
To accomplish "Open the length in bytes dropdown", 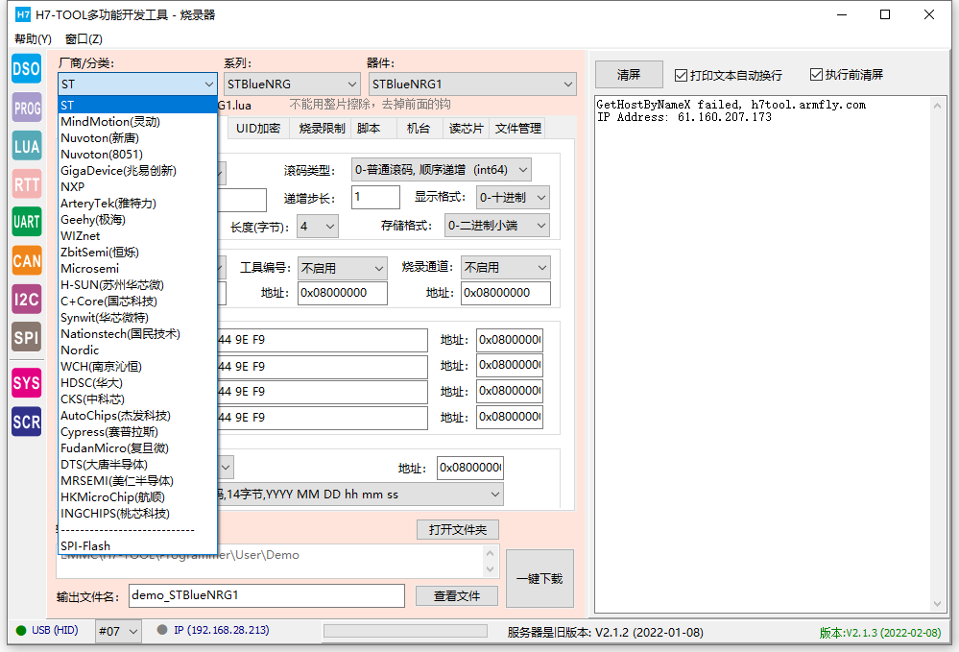I will 318,227.
